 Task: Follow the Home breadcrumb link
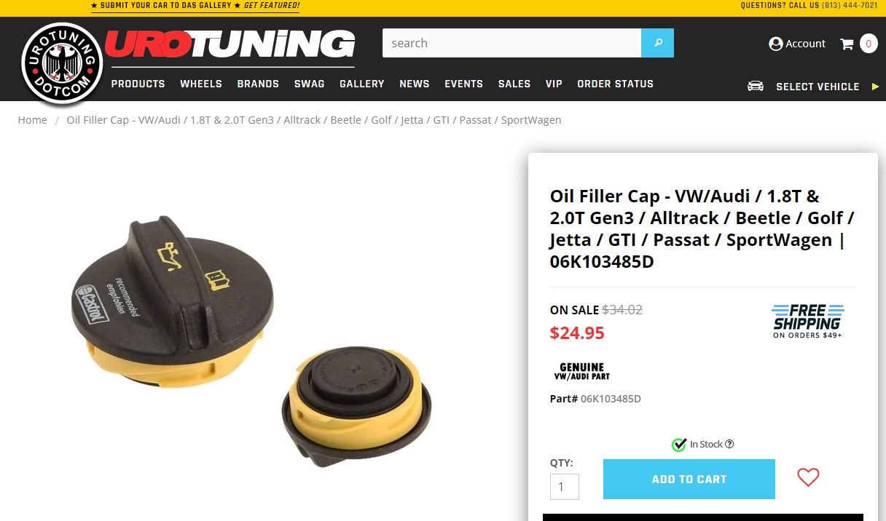point(33,120)
